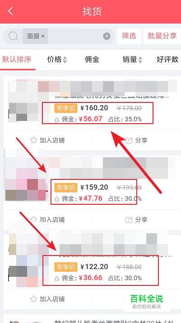Clear the search field with the X icon
Image resolution: width=181 pixels, height=323 pixels.
point(107,36)
